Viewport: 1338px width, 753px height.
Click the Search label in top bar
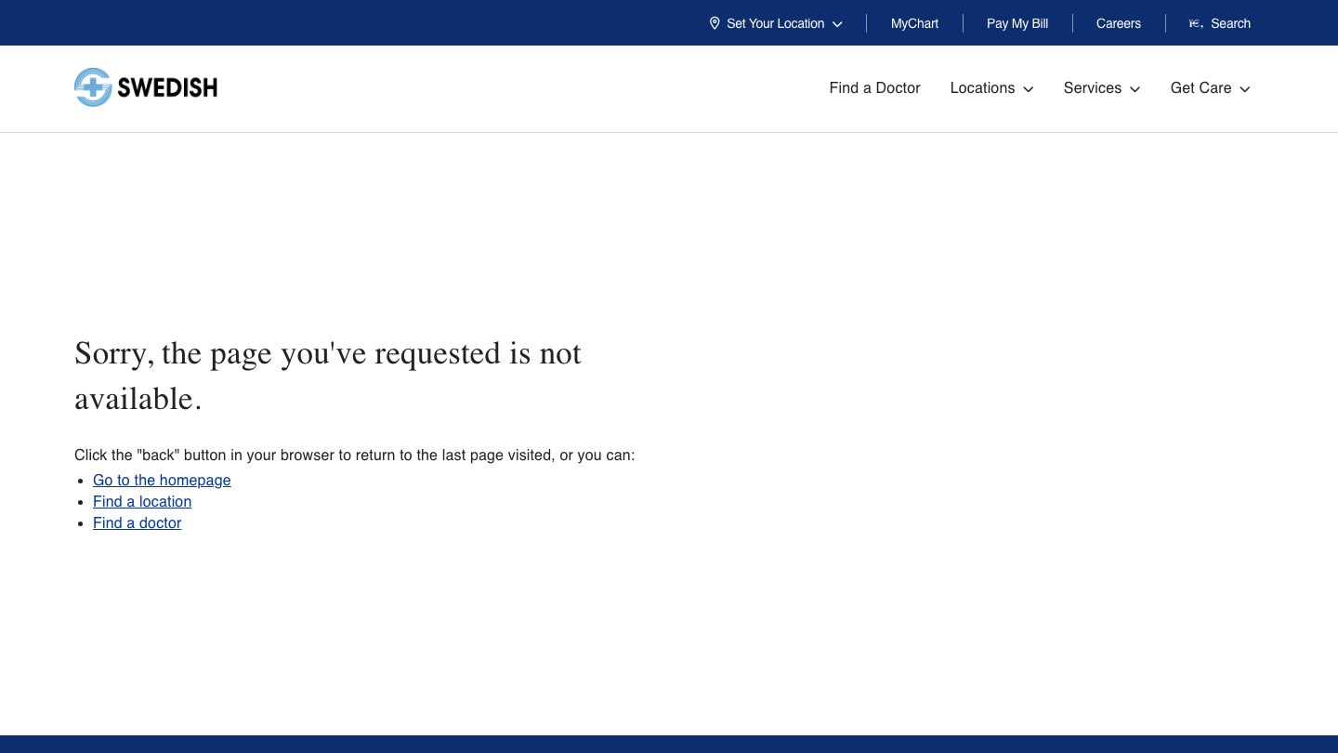click(1230, 23)
